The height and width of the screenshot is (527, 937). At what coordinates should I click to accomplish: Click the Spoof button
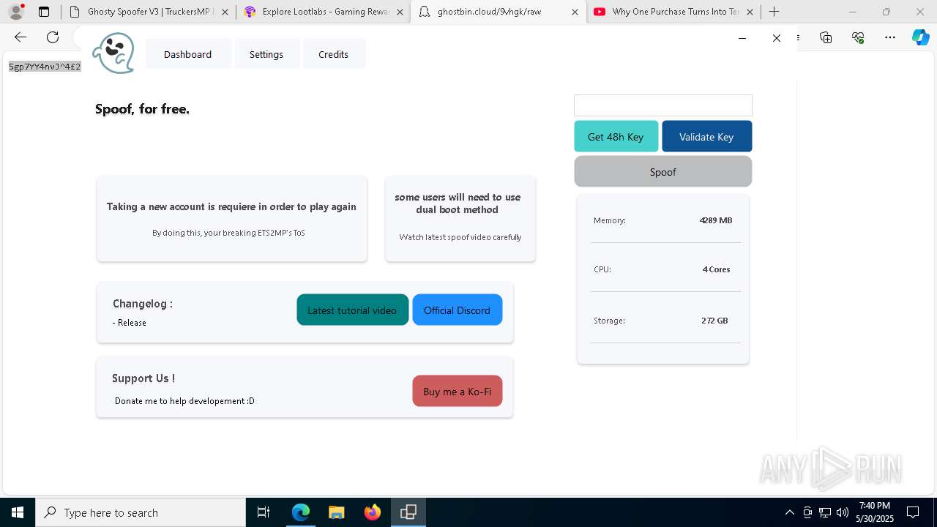[663, 172]
